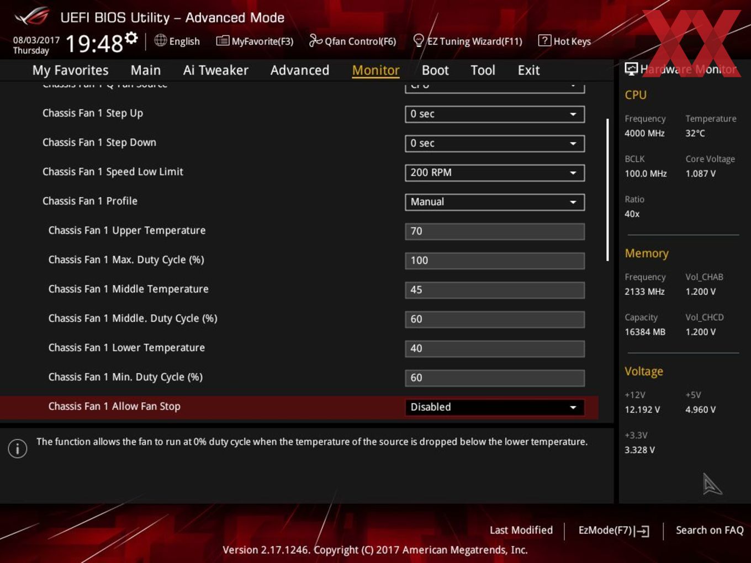
Task: Switch to the Main tab
Action: [146, 70]
